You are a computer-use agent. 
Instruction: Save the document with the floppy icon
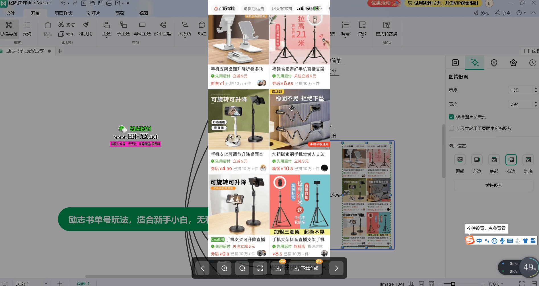pos(101,3)
